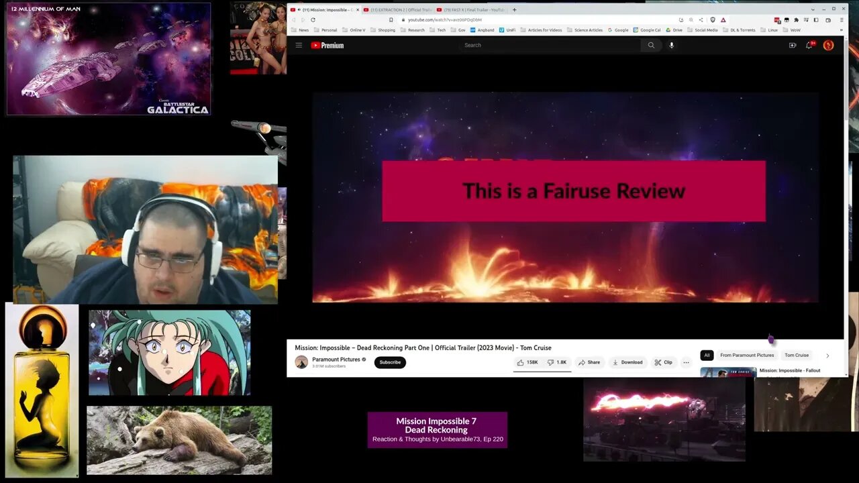Start voice search with the microphone icon
This screenshot has width=859, height=483.
[x=671, y=45]
